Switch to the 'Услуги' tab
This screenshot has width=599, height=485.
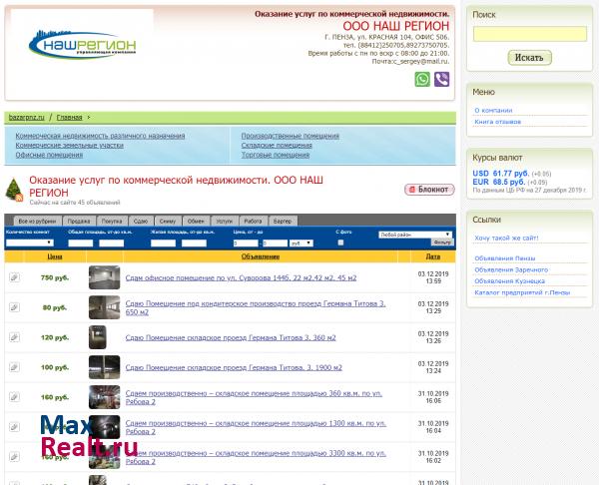coord(224,222)
